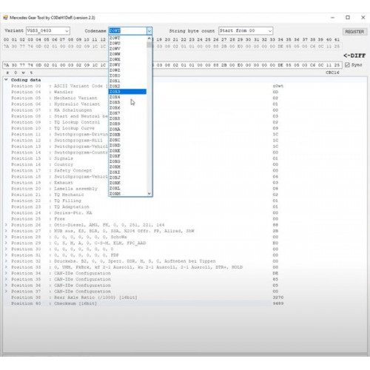Expand Position 28 SchoWa row

(x=6, y=237)
